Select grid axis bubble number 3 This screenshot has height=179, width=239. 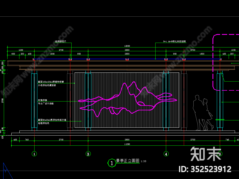point(88,154)
